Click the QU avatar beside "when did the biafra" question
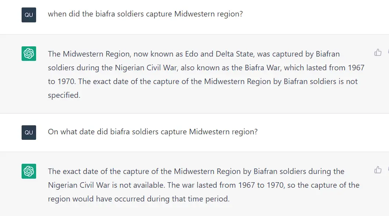Screen dimensions: 389x216 (29, 15)
